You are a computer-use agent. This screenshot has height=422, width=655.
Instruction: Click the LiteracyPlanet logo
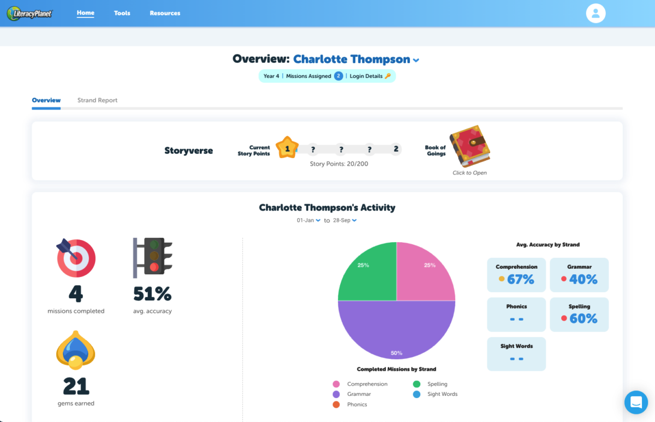(29, 14)
